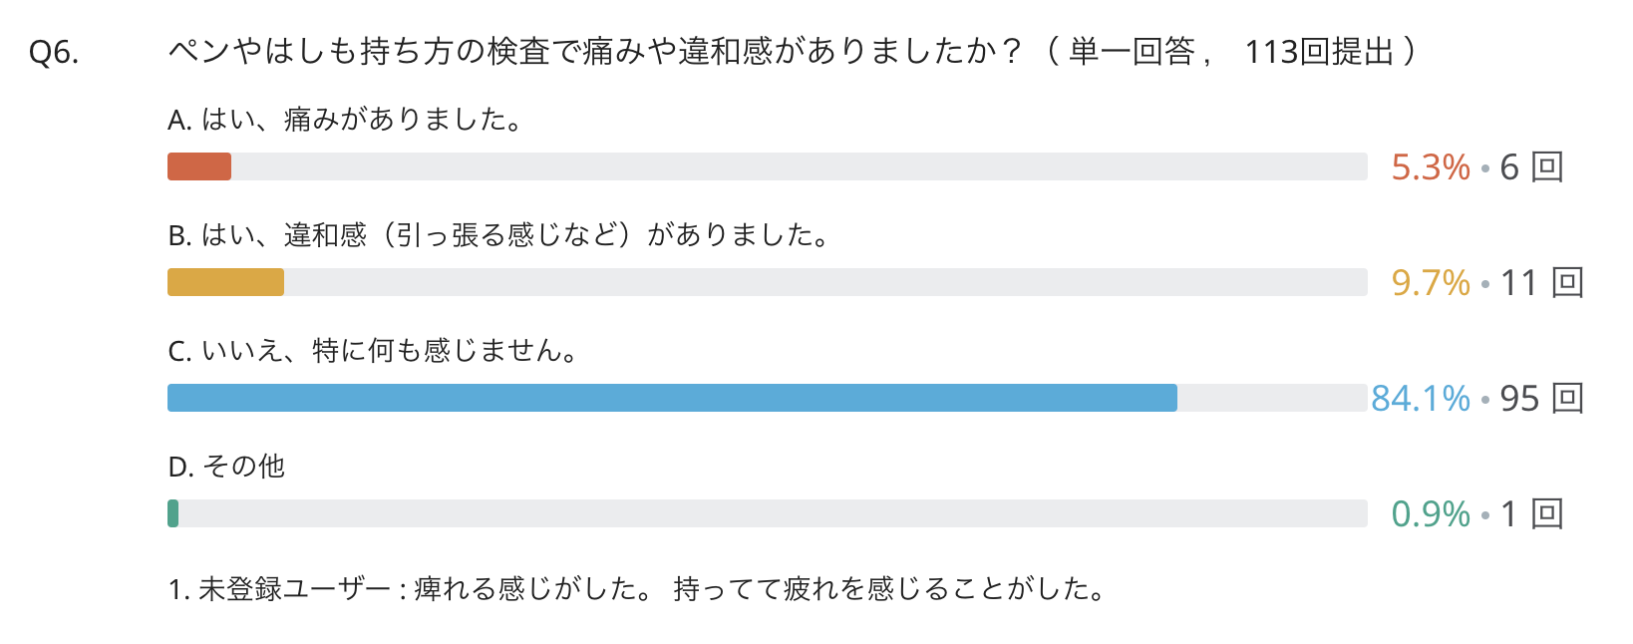Image resolution: width=1633 pixels, height=644 pixels.
Task: Click the 0.9% percentage value
Action: [1431, 514]
